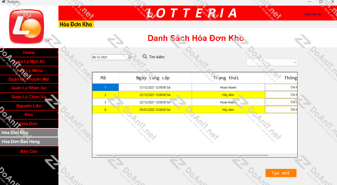Image resolution: width=337 pixels, height=185 pixels.
Task: Open Báo Cáo sidebar item
Action: pos(29,151)
